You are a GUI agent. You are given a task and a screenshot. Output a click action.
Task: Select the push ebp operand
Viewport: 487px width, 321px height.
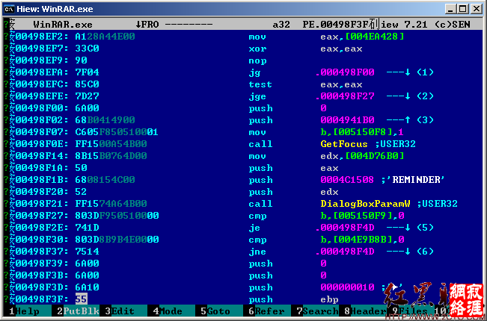point(329,299)
